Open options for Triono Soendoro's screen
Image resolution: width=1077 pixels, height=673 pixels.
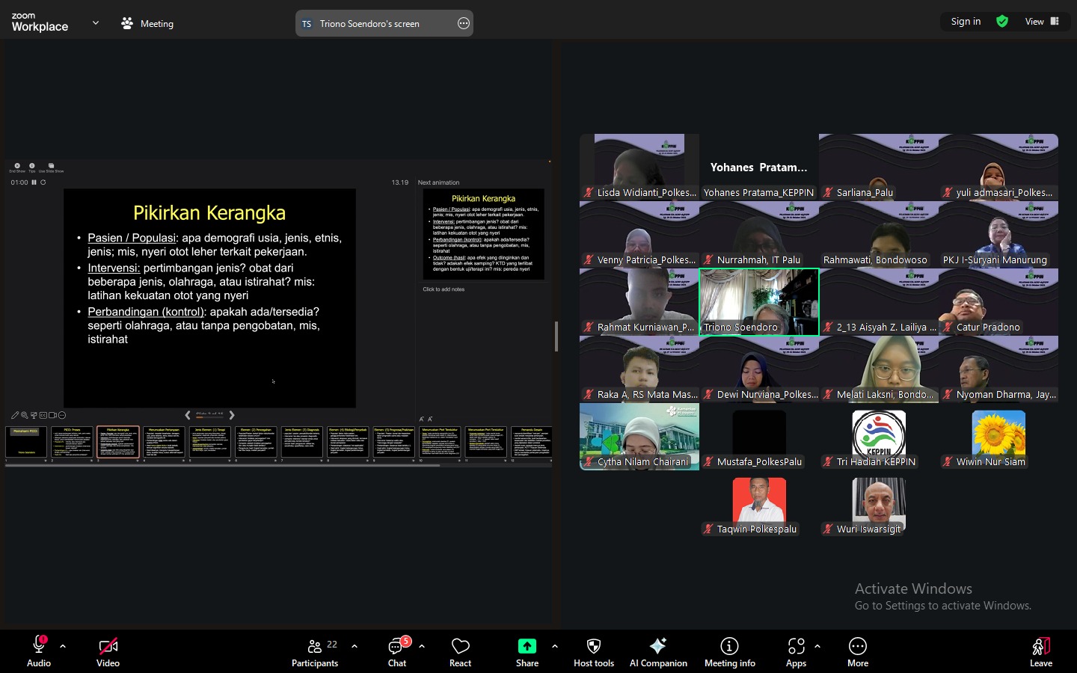pos(464,23)
